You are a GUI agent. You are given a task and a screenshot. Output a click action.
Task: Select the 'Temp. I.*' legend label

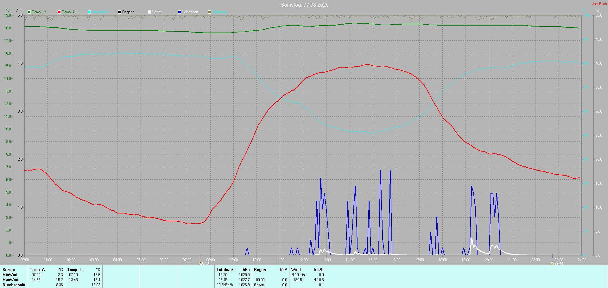coord(39,12)
